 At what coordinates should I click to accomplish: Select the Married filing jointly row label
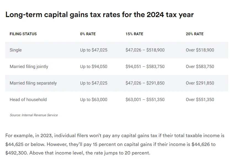coord(29,67)
